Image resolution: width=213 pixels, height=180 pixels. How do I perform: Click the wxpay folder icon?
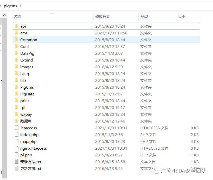coord(16,114)
